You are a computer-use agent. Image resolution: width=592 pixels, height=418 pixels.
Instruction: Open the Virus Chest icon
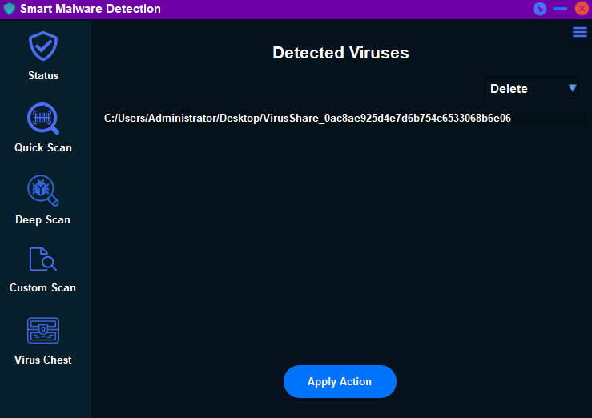[43, 331]
